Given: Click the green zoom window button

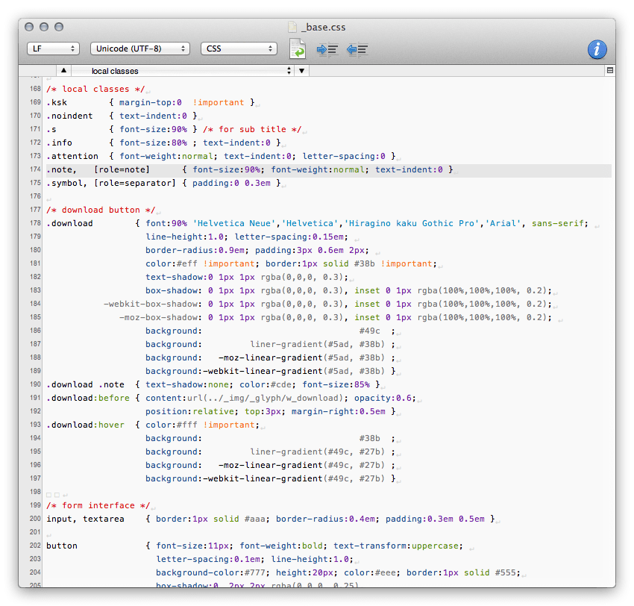Looking at the screenshot, I should coord(60,28).
